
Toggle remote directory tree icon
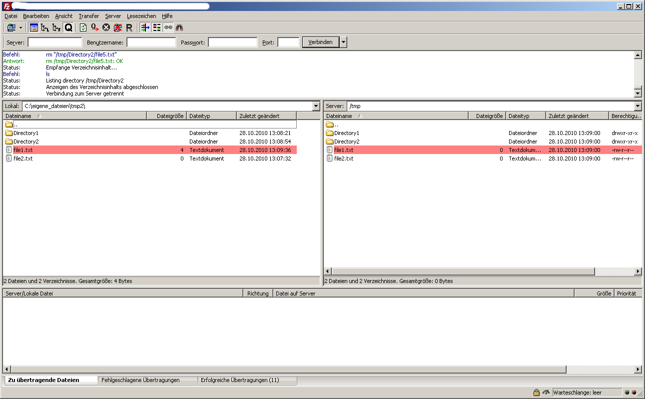pos(56,27)
